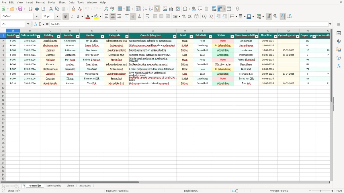This screenshot has height=193, width=344.
Task: Click the PageStyle_Foutenlijst status bar label
Action: [117, 191]
